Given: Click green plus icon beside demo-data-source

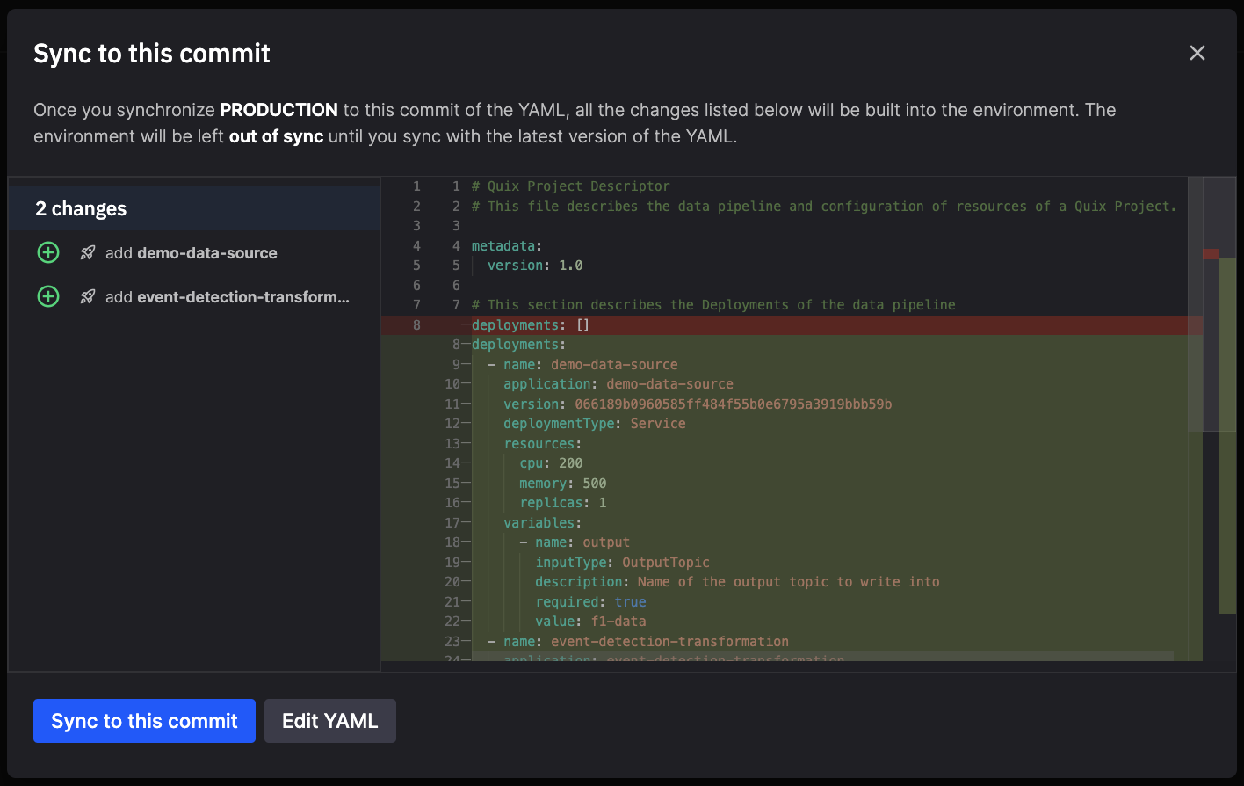Looking at the screenshot, I should (48, 253).
